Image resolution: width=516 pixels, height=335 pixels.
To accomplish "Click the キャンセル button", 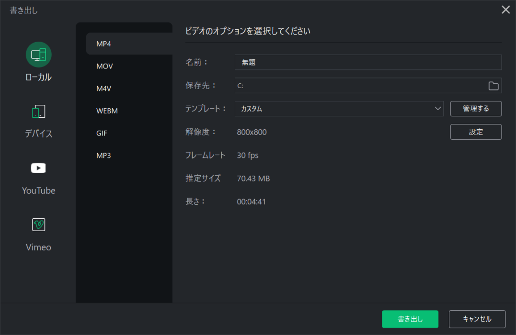I will [477, 319].
